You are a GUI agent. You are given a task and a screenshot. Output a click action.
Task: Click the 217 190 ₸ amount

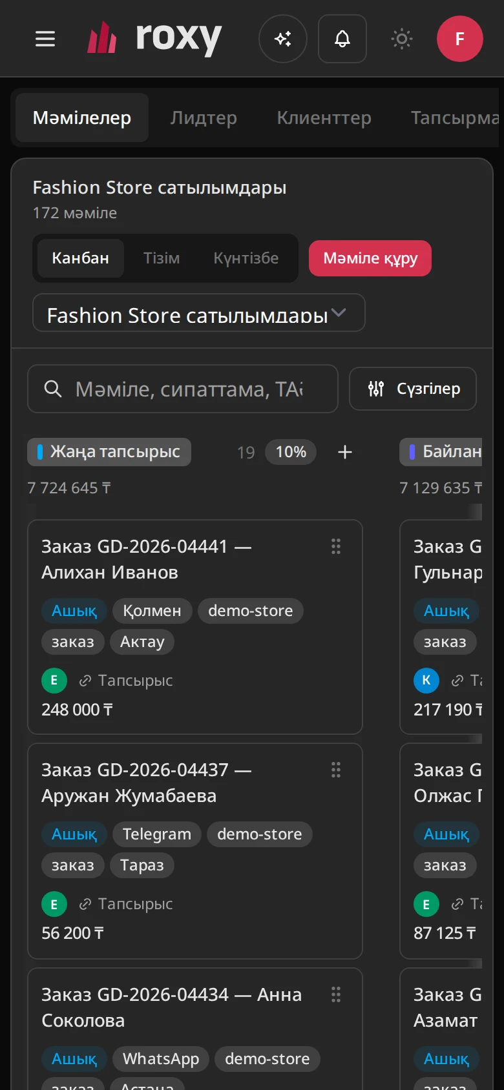click(448, 710)
